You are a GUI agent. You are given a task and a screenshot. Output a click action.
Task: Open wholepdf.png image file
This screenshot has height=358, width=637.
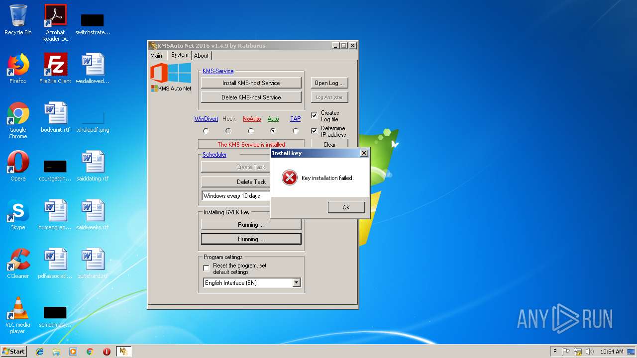93,122
